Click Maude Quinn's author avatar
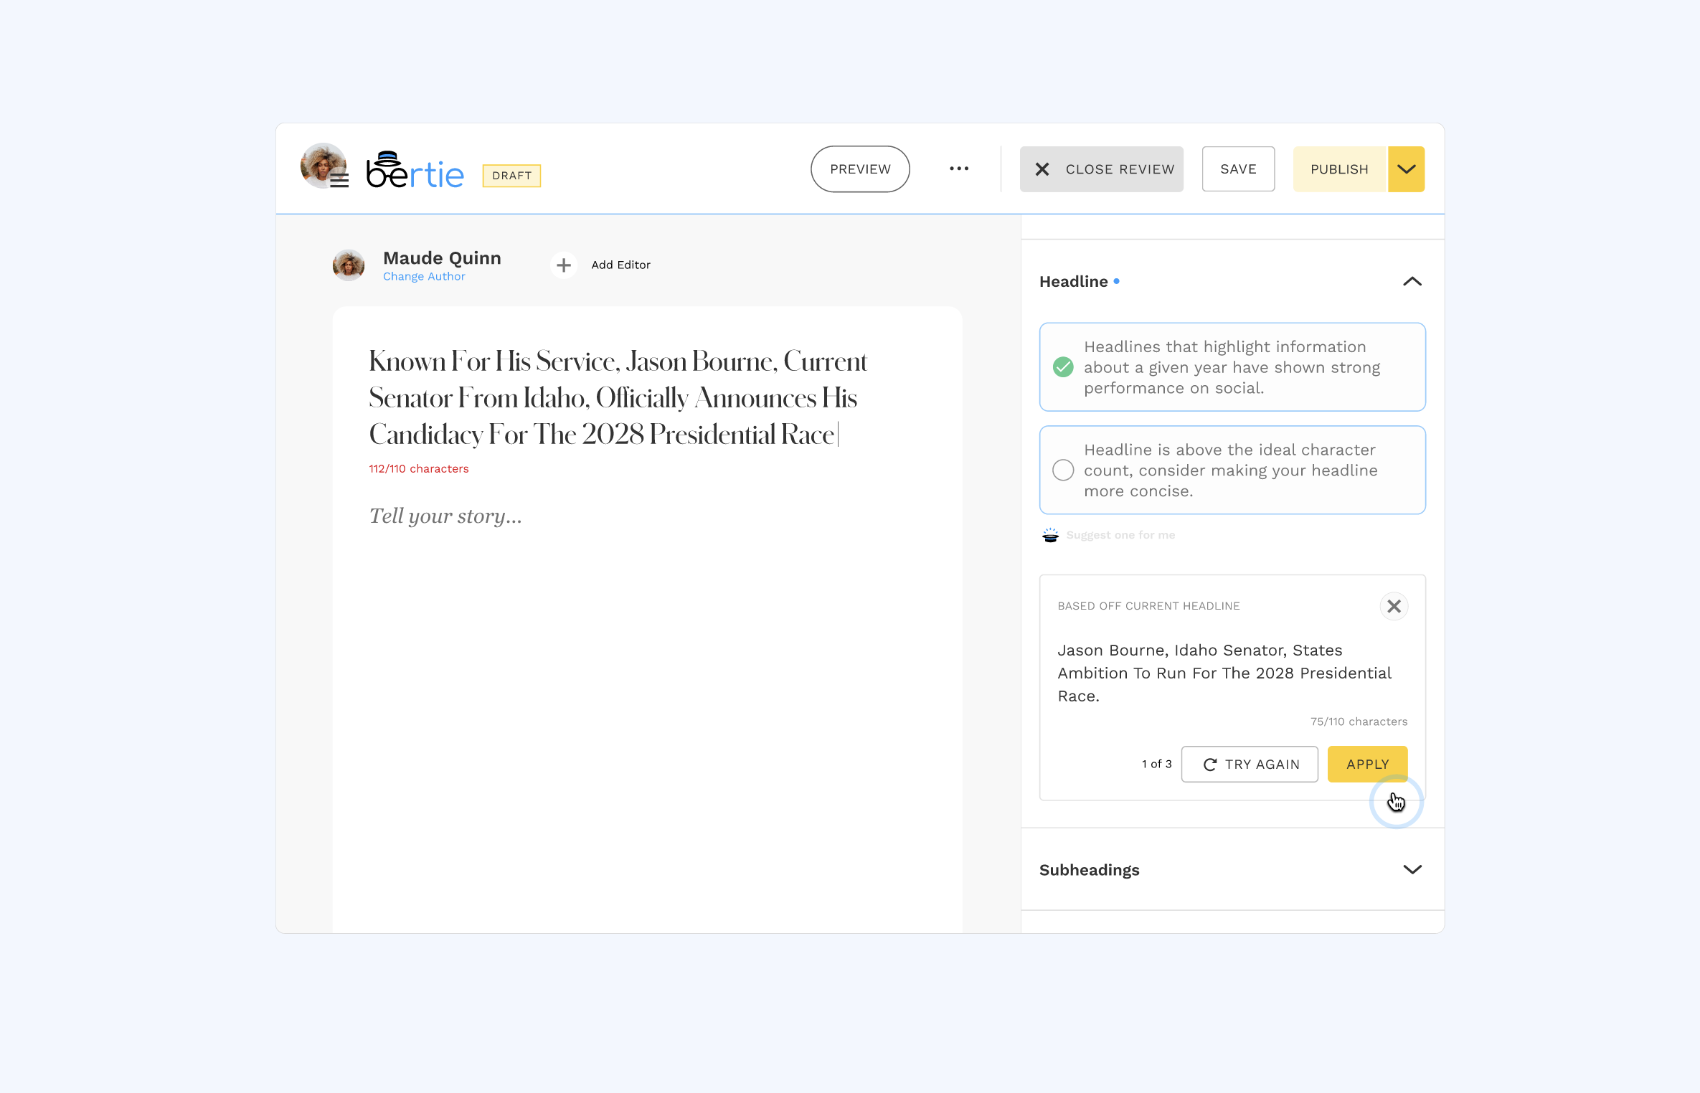 click(x=349, y=265)
